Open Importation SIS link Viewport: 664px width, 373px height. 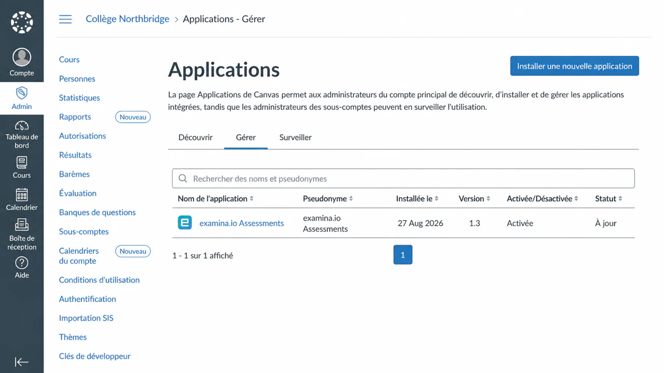(86, 318)
